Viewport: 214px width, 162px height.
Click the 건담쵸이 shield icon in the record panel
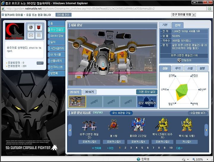(179, 60)
